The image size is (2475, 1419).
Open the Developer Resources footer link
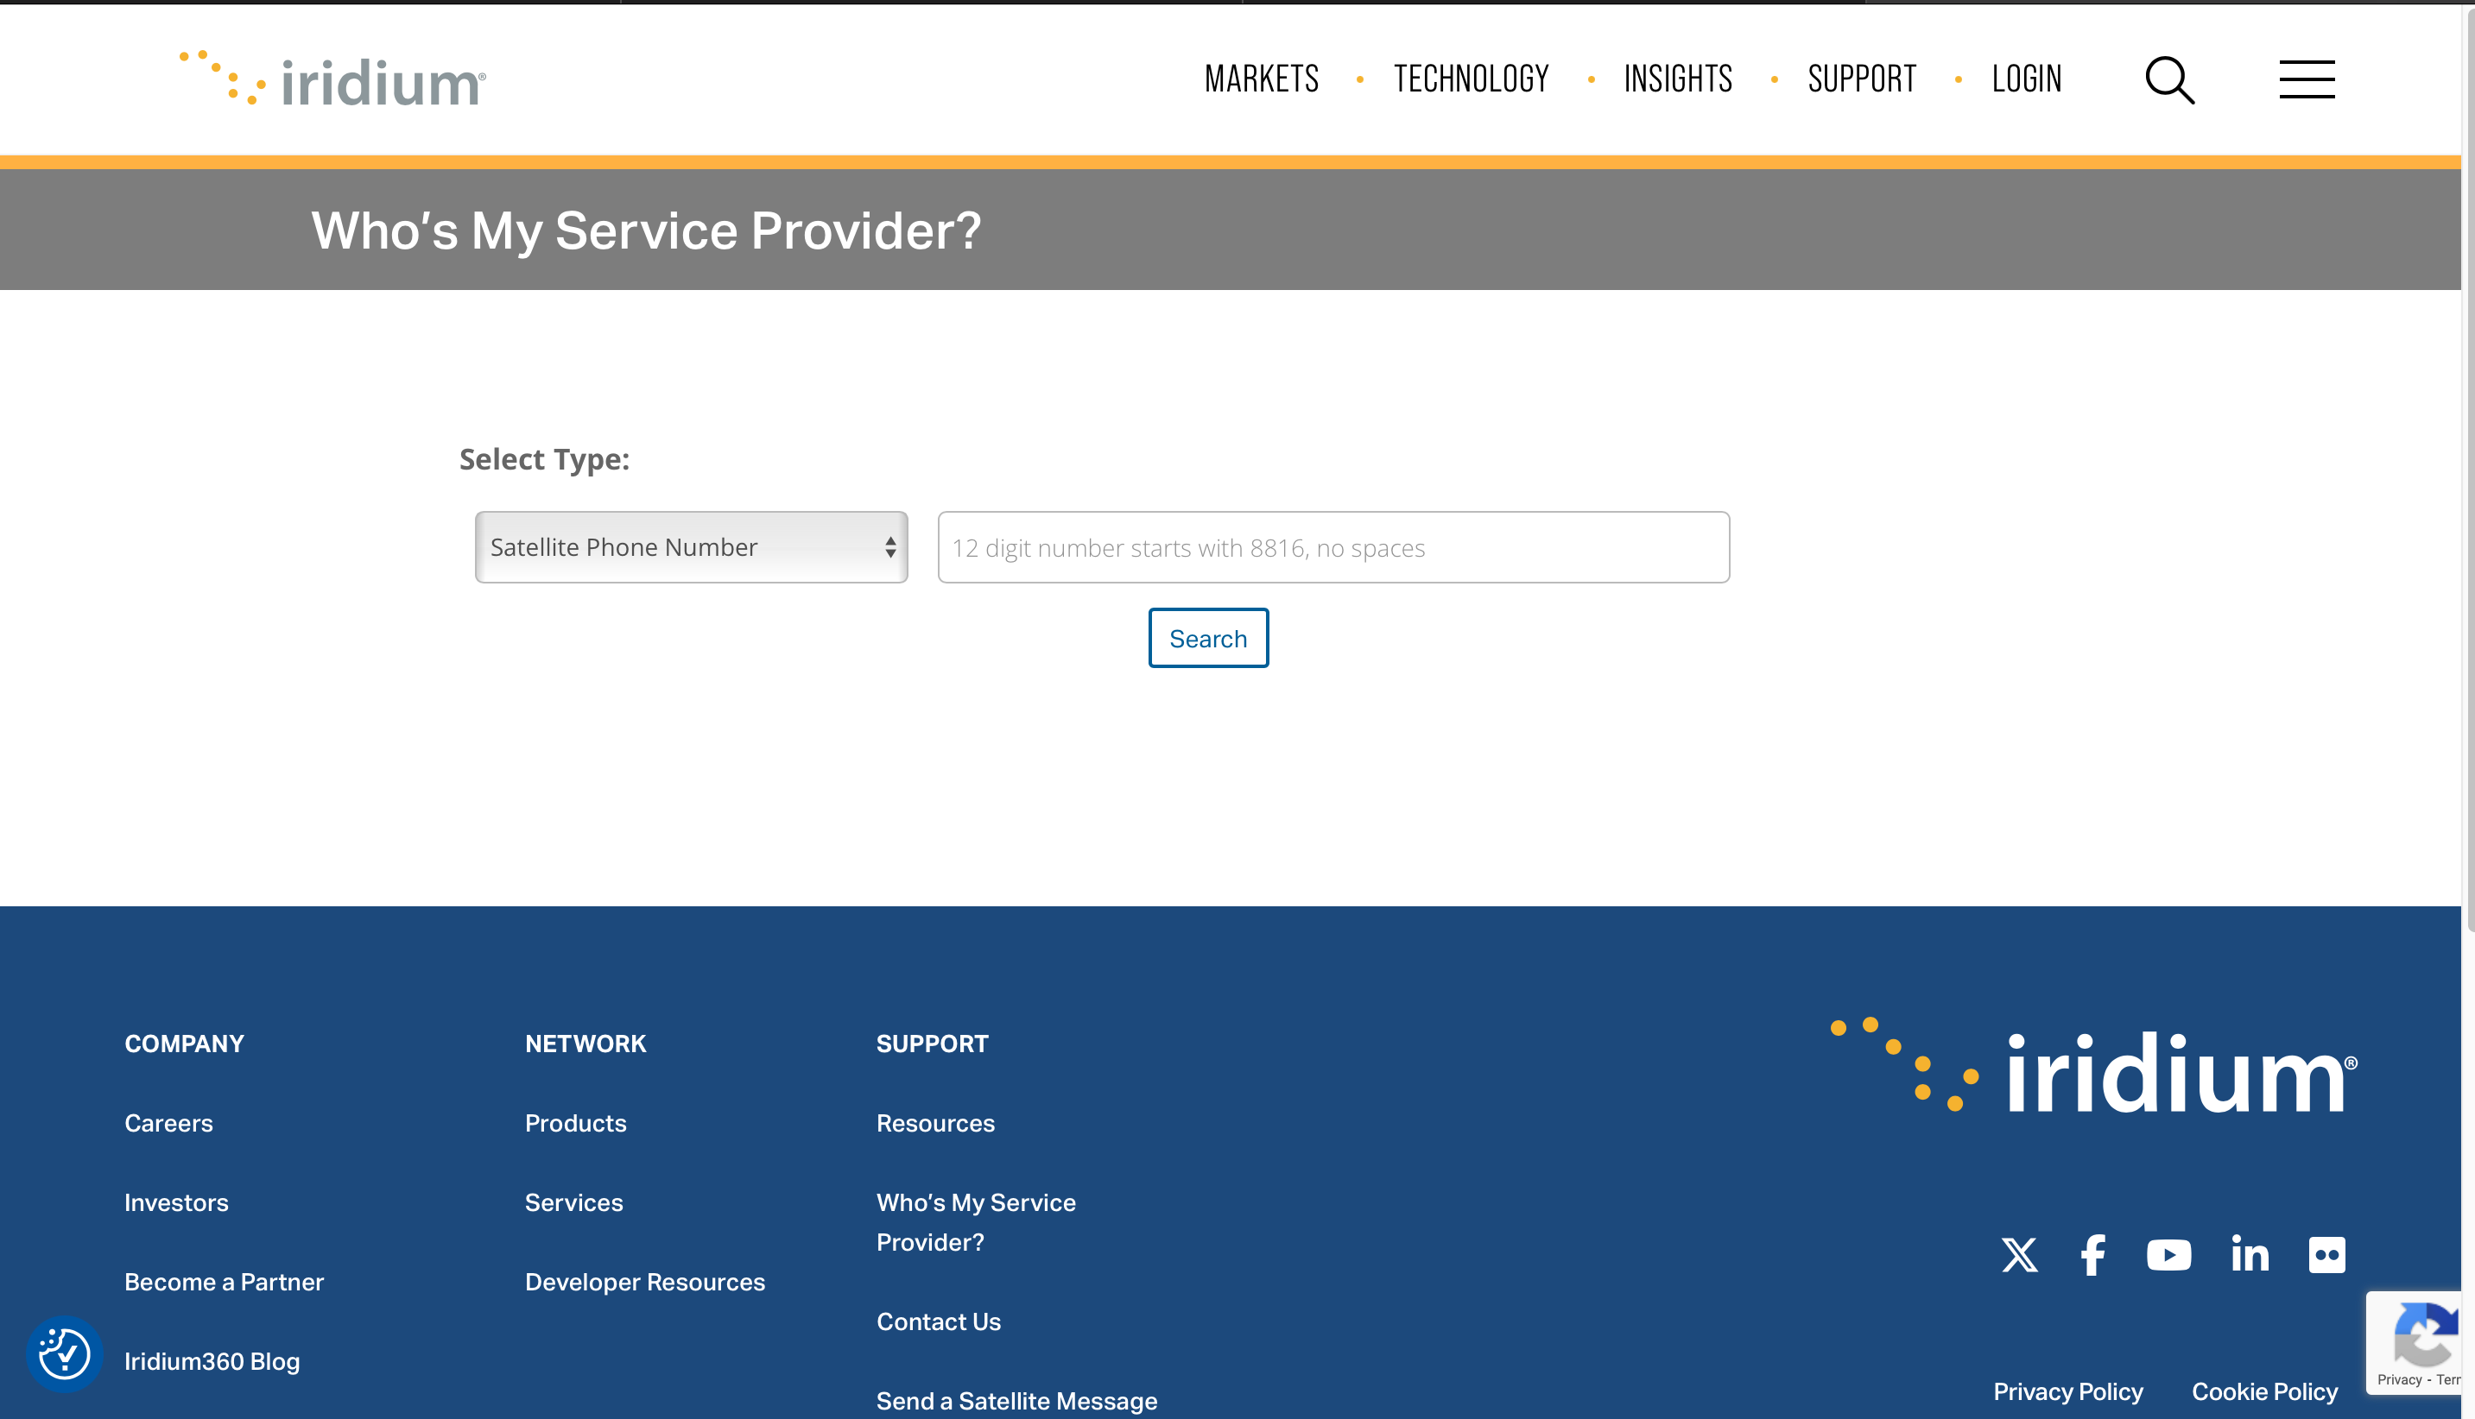pos(644,1282)
